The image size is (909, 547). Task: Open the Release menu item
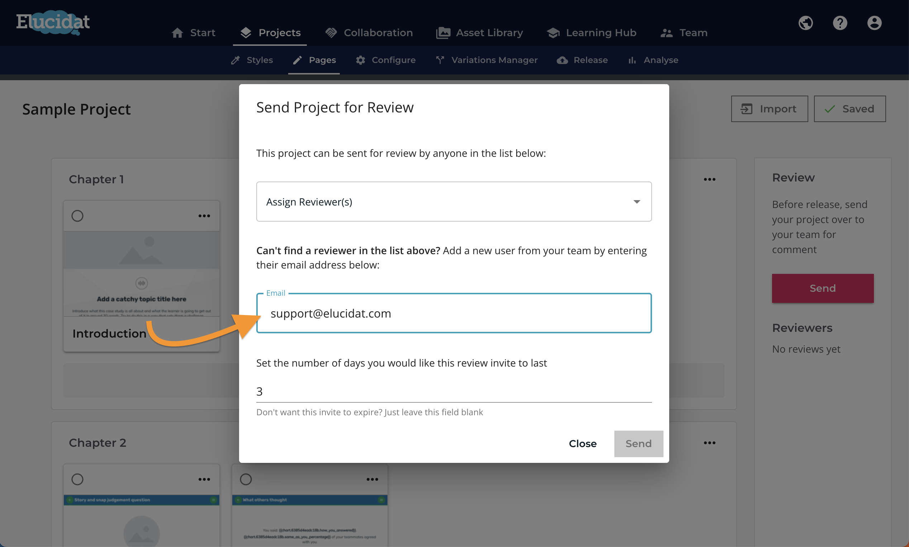[582, 60]
